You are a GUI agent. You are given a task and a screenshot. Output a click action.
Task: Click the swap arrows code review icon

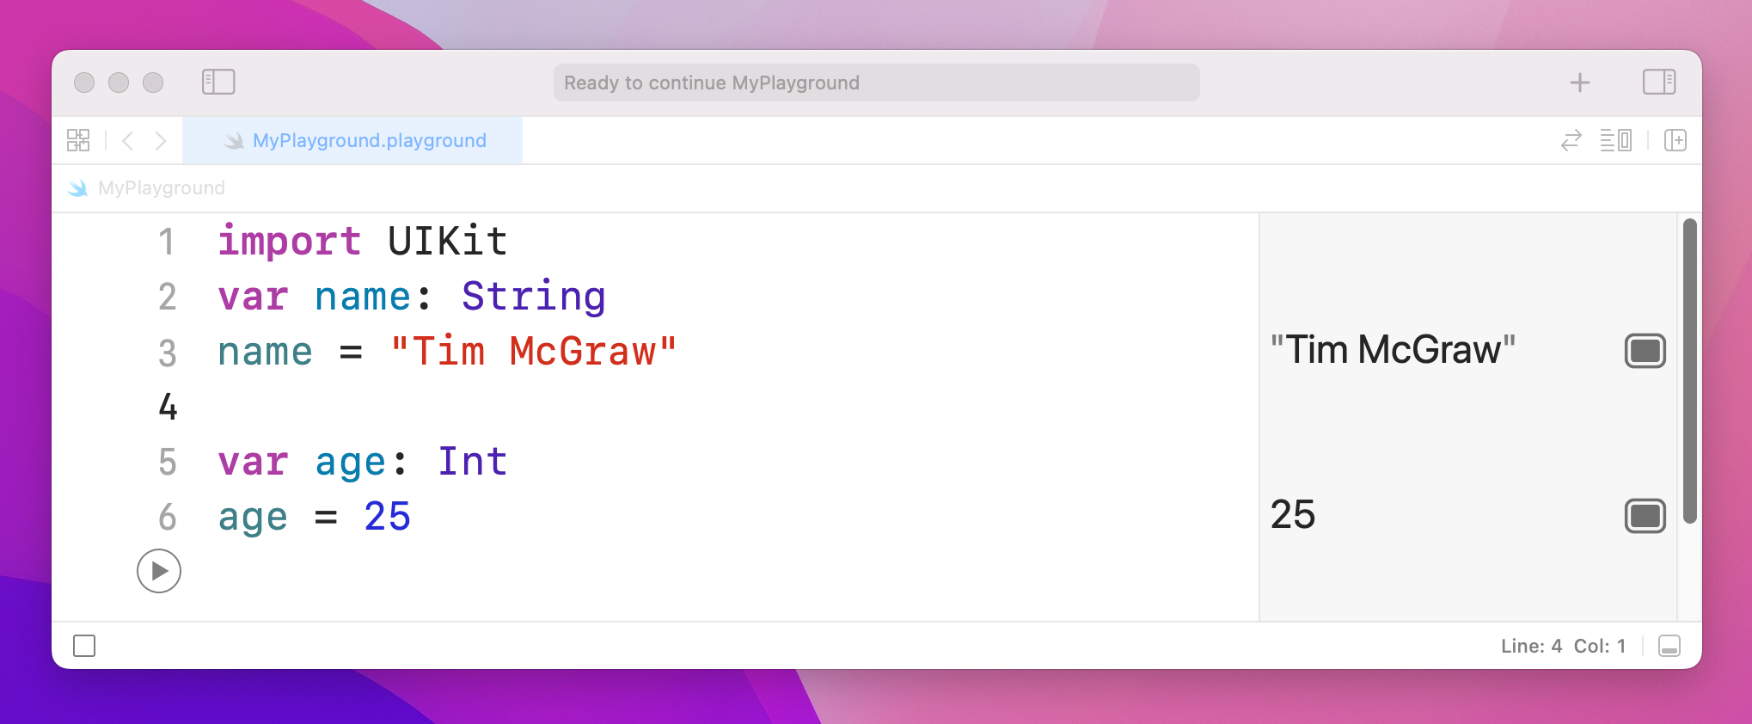[x=1571, y=141]
